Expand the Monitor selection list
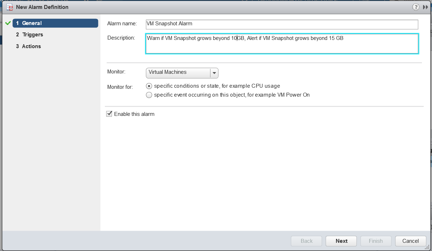The width and height of the screenshot is (432, 251). pos(214,73)
